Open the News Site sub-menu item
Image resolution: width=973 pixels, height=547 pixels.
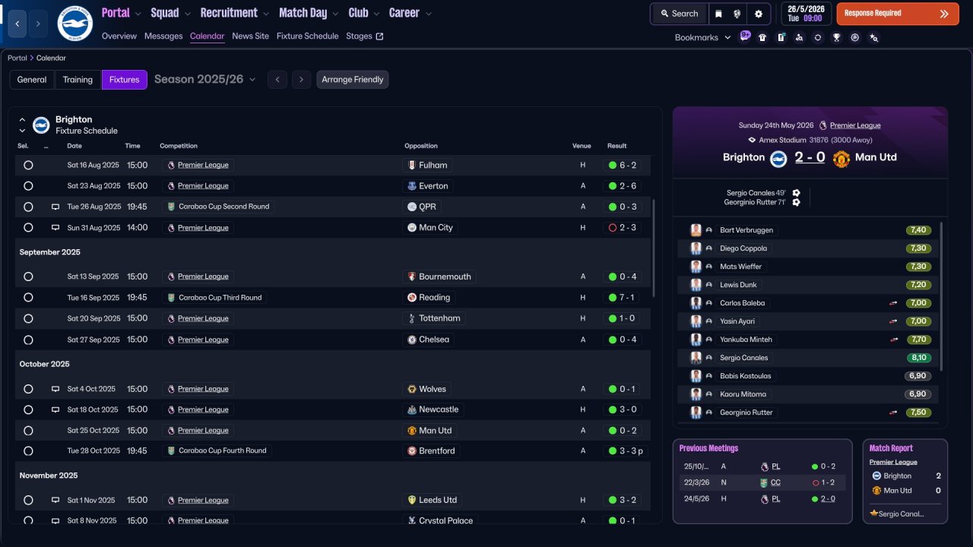point(251,36)
